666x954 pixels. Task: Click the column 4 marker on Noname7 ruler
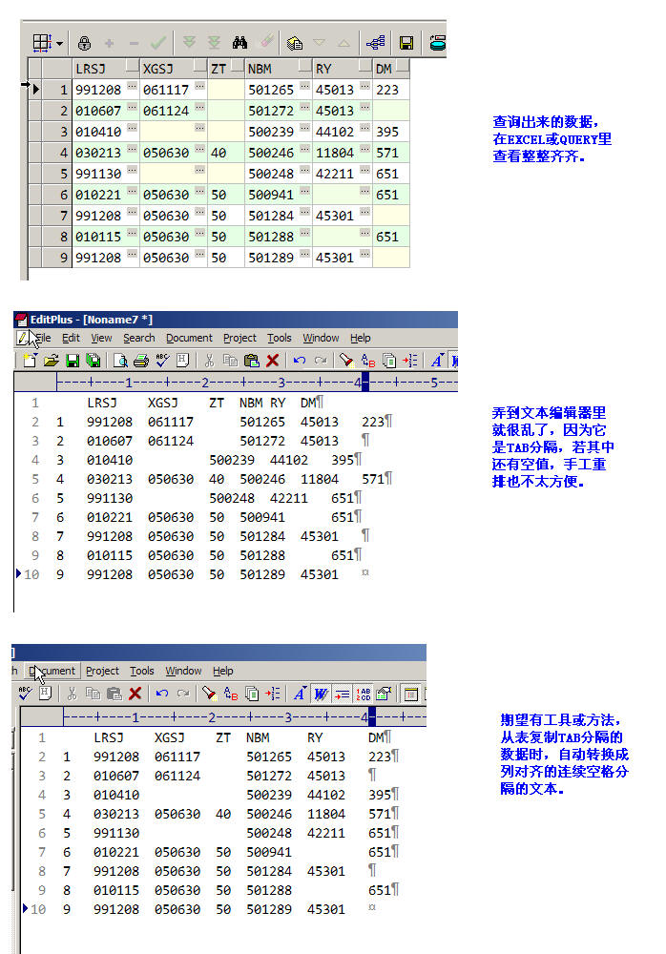click(x=358, y=383)
